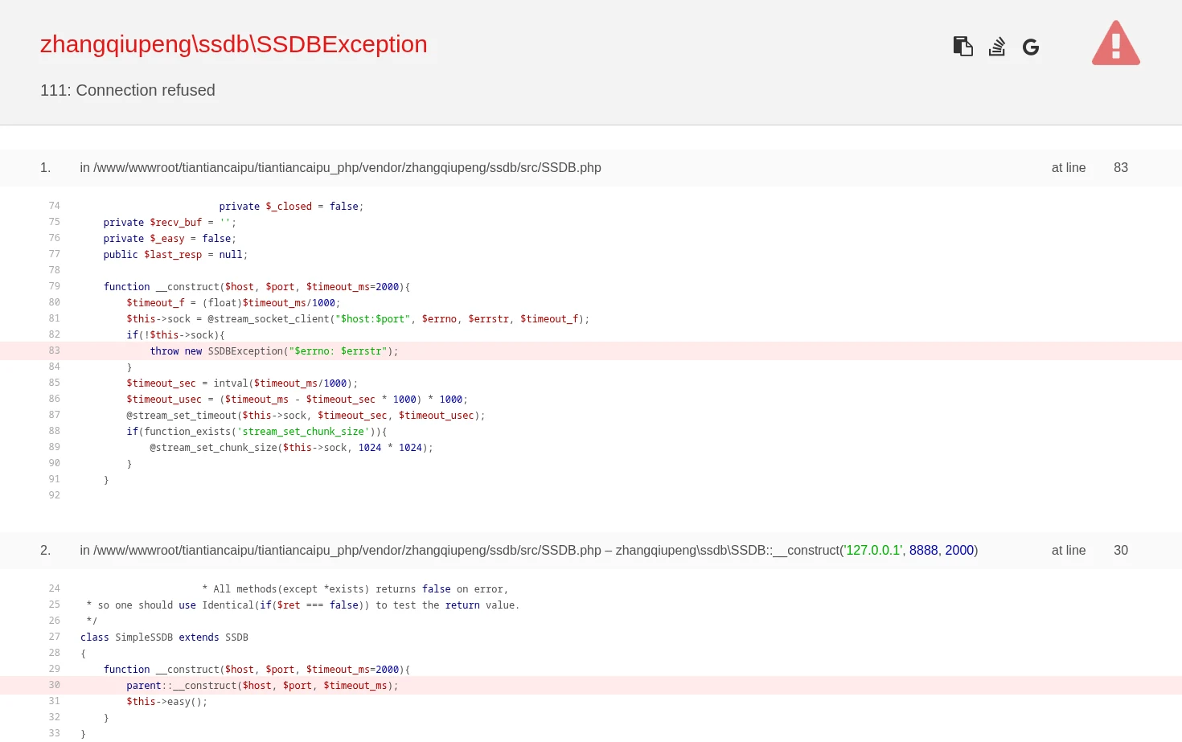Select the highlighted throw new SSDBException line

[591, 351]
